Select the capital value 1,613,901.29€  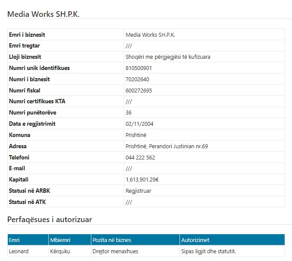[x=142, y=179]
